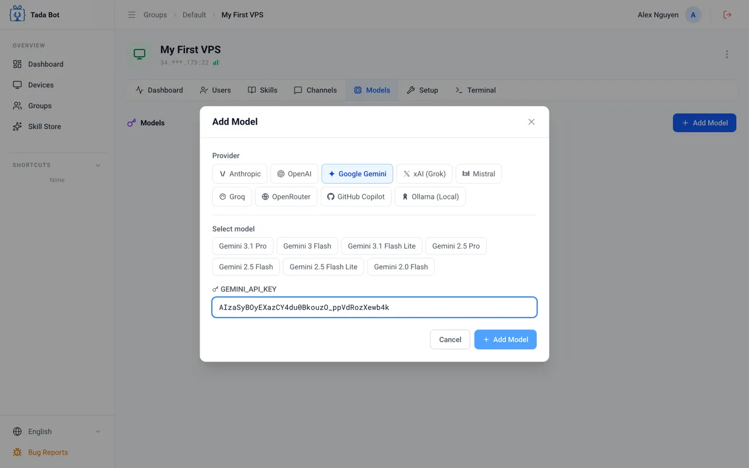Screen dimensions: 749x468
Task: Click the Alex Nguyen user name
Action: tap(658, 15)
